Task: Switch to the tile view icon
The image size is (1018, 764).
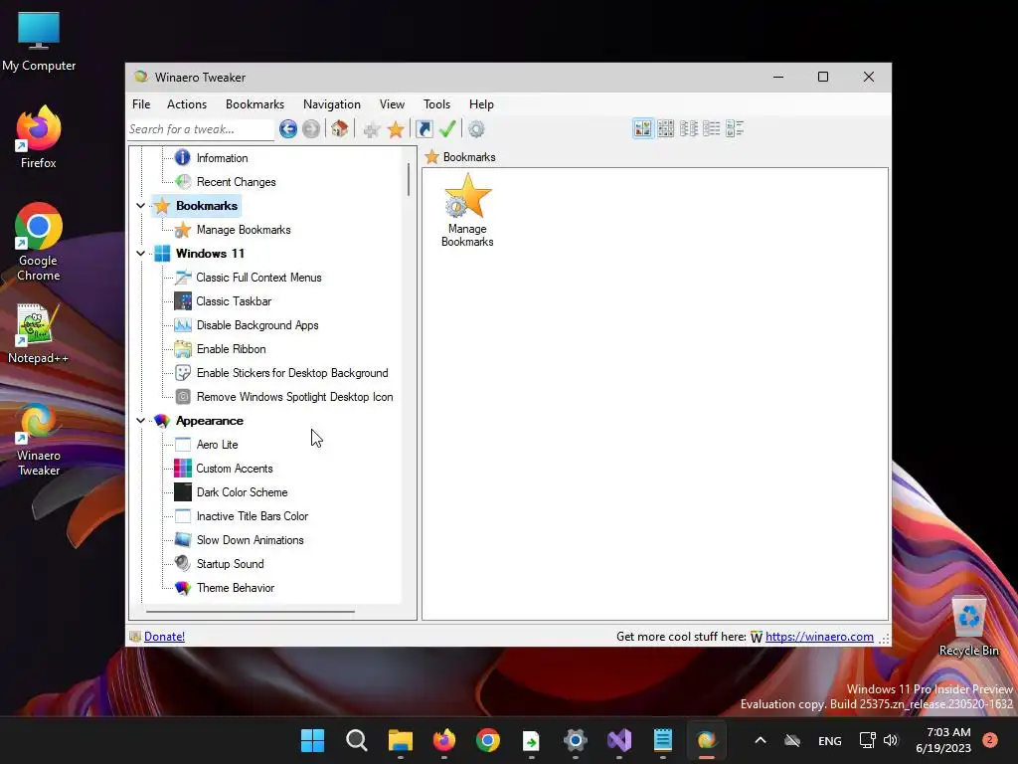Action: click(735, 128)
